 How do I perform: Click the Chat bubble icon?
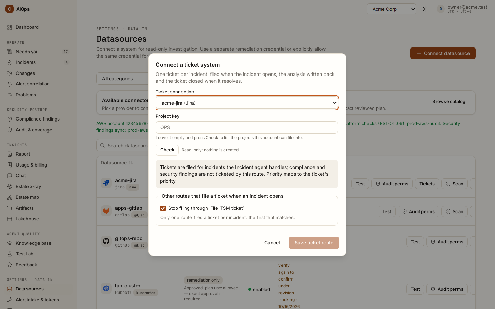point(10,175)
